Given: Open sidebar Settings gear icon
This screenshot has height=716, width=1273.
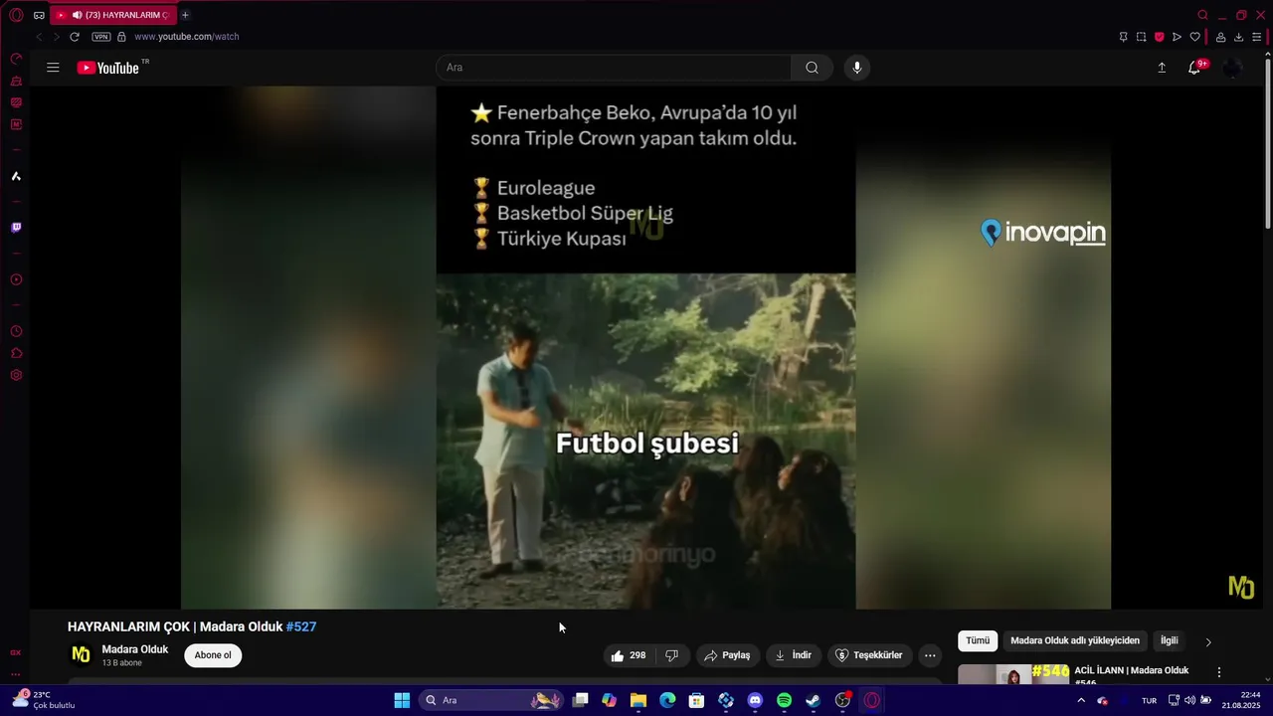Looking at the screenshot, I should 16,375.
